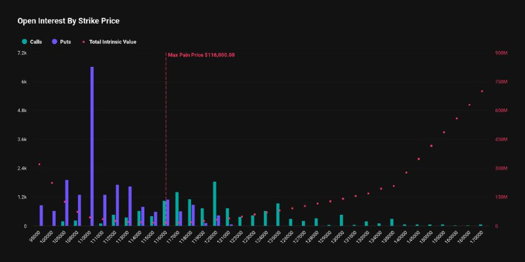
Task: Click the call bar at 130000 strike
Action: coord(341,220)
